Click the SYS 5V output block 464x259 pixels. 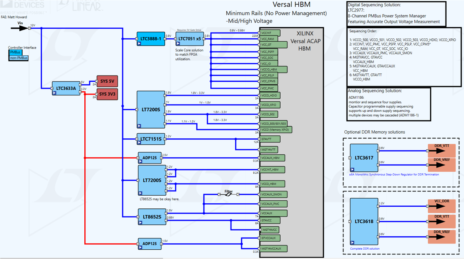(x=107, y=81)
